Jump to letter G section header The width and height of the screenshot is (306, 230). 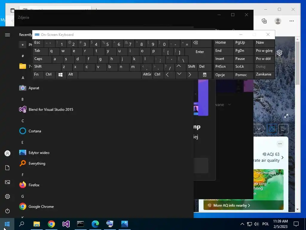click(23, 196)
